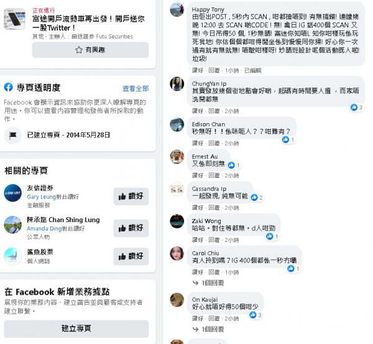Open the 友信證券 page logo
This screenshot has height=344, width=373.
coord(13,193)
